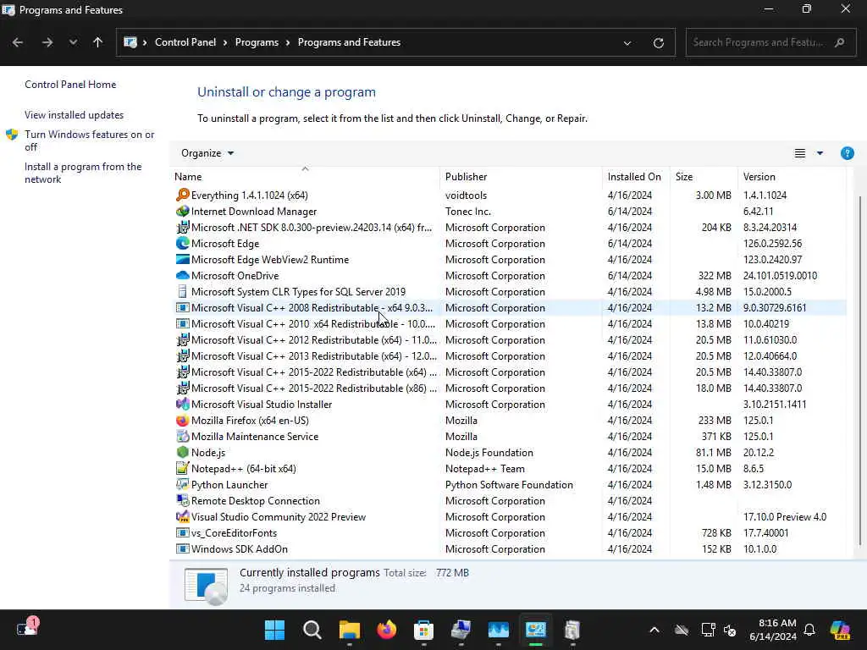Open recent locations dropdown arrow
The image size is (867, 650).
tap(73, 42)
